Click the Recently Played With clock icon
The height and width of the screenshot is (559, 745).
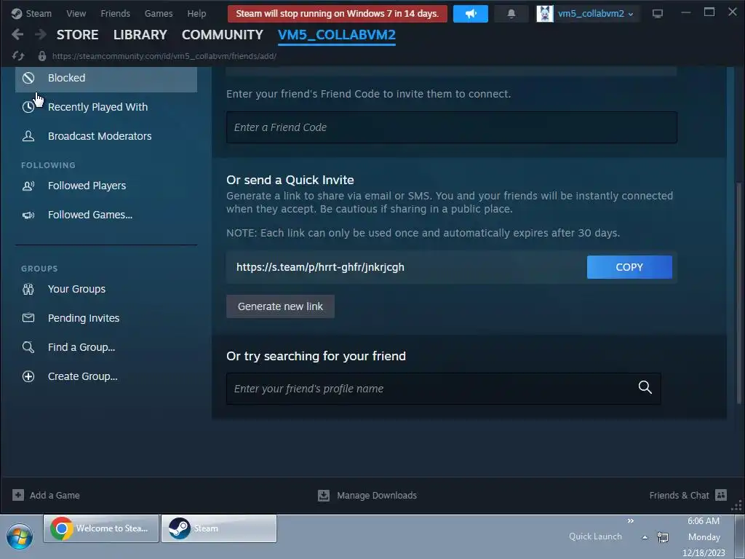28,107
